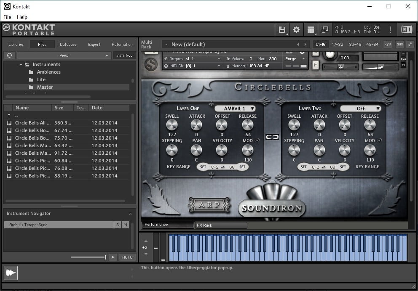Image resolution: width=418 pixels, height=291 pixels.
Task: Switch to the Database tab
Action: coord(68,45)
